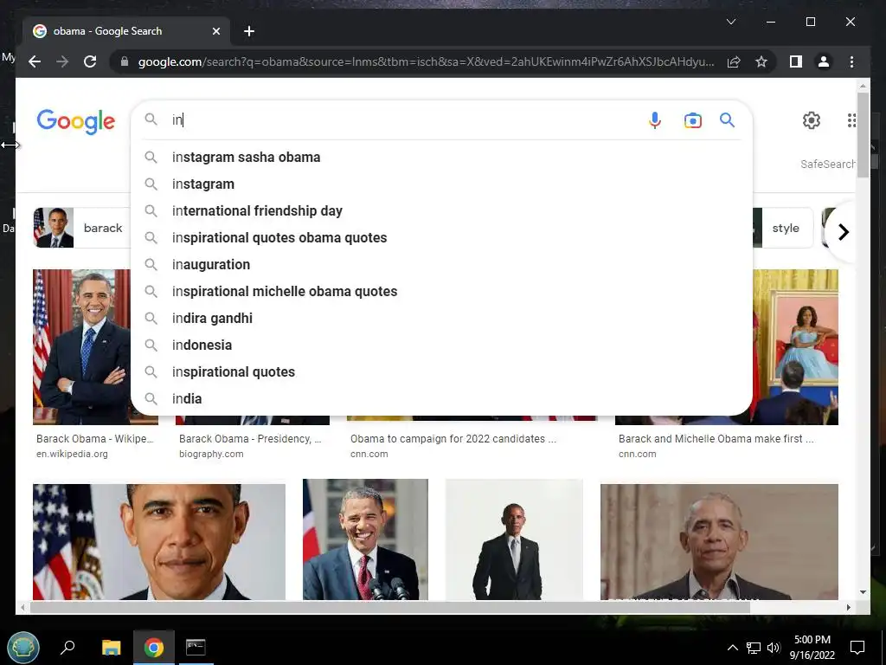Open SafeSearch setting
Viewport: 886px width, 665px height.
tap(827, 164)
